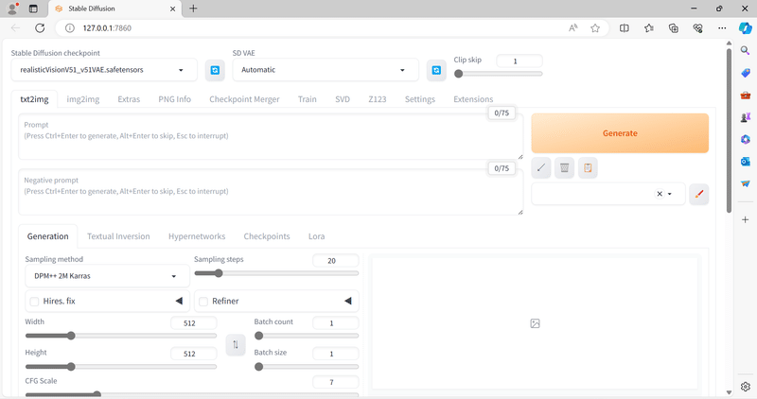The width and height of the screenshot is (757, 399).
Task: Open the Sampling method dropdown
Action: pyautogui.click(x=107, y=276)
